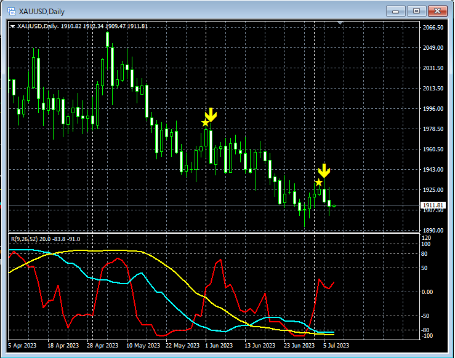Click the current price label 1911.81

pyautogui.click(x=433, y=205)
